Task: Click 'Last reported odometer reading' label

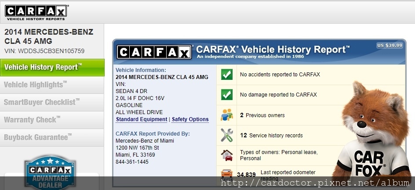Action: coord(288,175)
